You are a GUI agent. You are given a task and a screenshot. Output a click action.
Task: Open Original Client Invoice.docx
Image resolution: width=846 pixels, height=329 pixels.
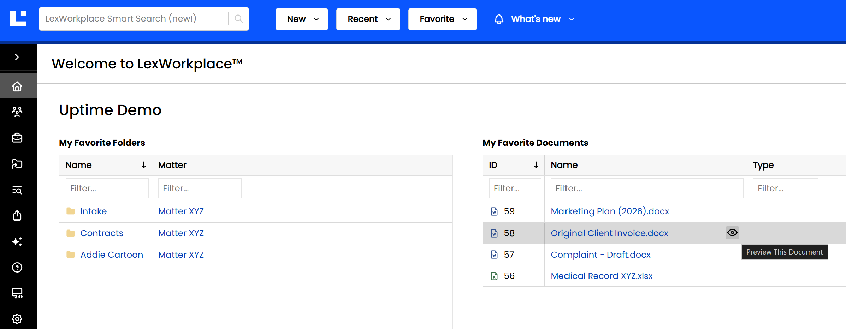609,233
